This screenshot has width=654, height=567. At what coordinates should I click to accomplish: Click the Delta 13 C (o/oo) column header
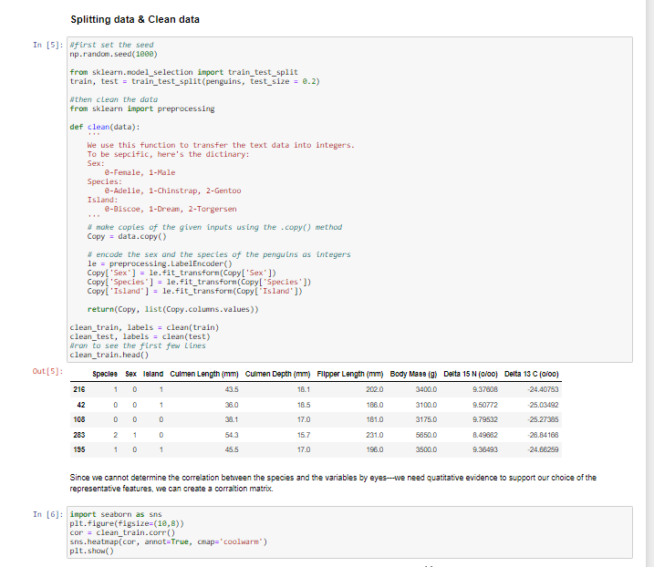(532, 374)
